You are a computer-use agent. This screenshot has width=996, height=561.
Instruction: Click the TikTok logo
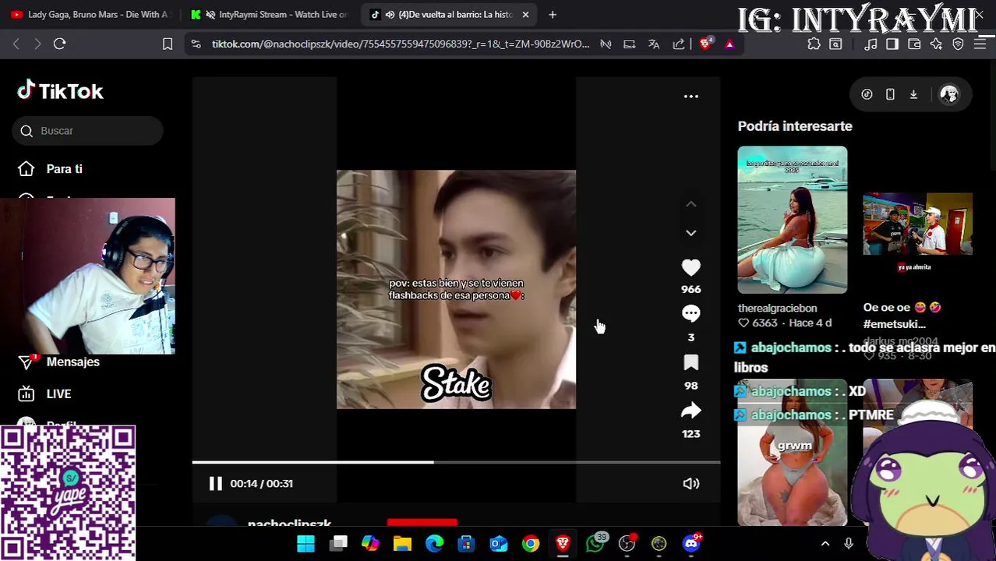tap(61, 91)
